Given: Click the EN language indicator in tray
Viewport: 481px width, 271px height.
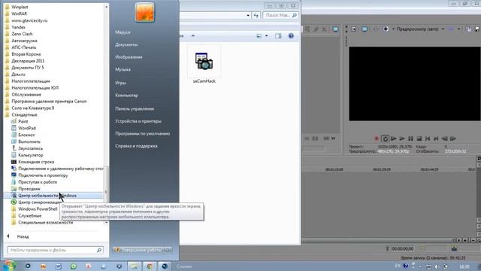Looking at the screenshot, I should coord(398,266).
